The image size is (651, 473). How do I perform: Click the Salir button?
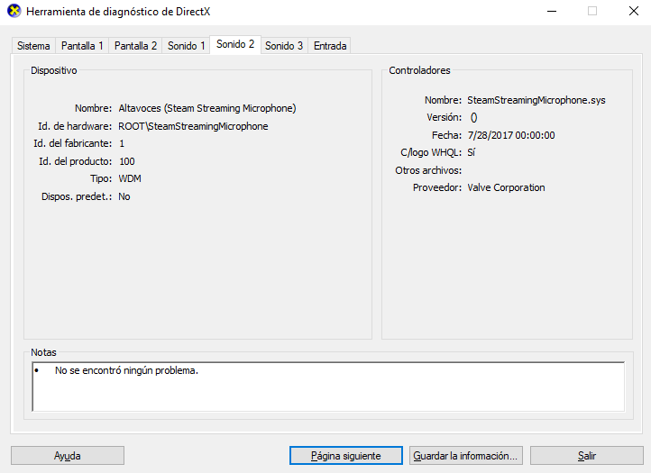[x=587, y=456]
